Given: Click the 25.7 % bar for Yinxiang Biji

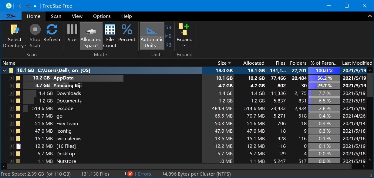Looking at the screenshot, I should (x=324, y=86).
